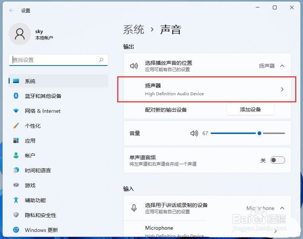Click the 帐户 person icon in sidebar
This screenshot has width=303, height=239.
click(16, 155)
